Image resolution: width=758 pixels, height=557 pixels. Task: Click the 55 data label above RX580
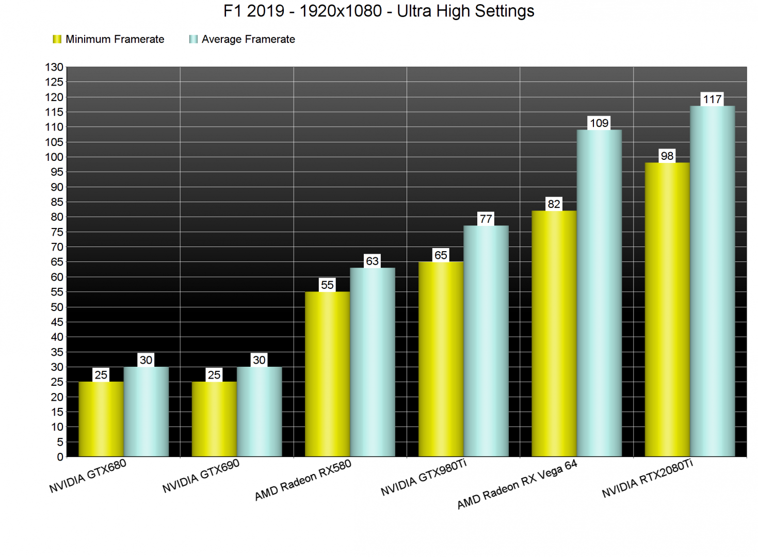tap(327, 285)
